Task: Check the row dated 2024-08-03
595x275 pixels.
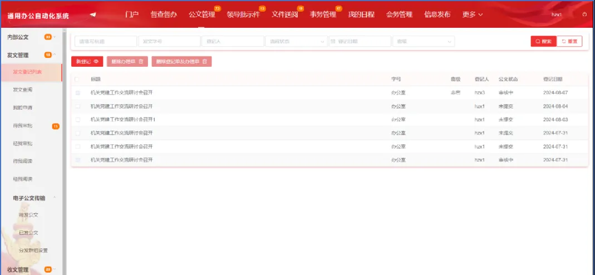Action: [x=78, y=120]
